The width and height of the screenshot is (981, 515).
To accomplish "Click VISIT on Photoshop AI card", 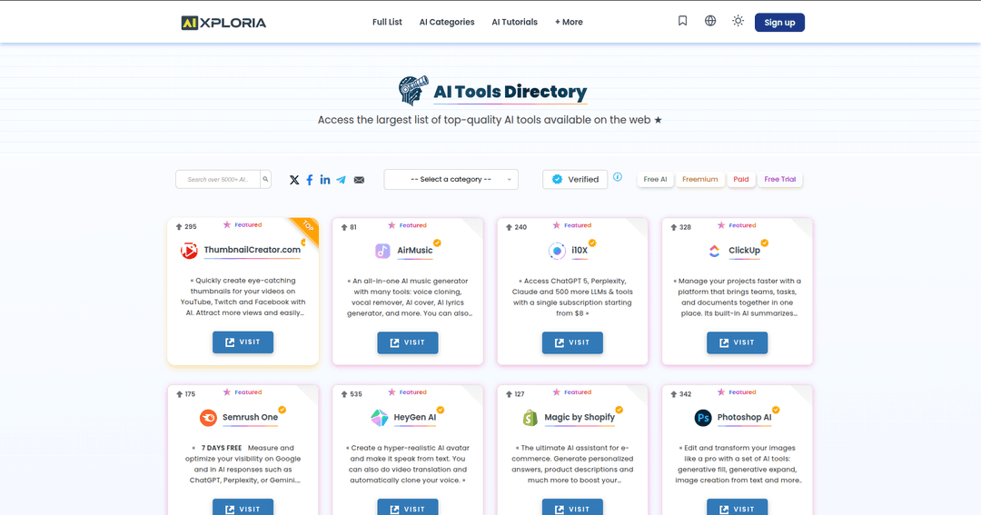I will [737, 508].
